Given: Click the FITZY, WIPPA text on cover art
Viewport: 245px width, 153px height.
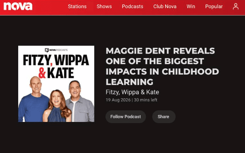Looking at the screenshot, I should coord(56,61).
